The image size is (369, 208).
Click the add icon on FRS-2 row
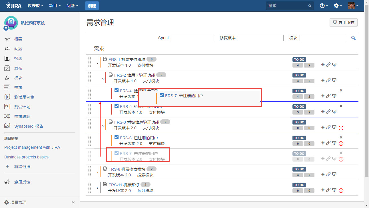[x=323, y=80]
